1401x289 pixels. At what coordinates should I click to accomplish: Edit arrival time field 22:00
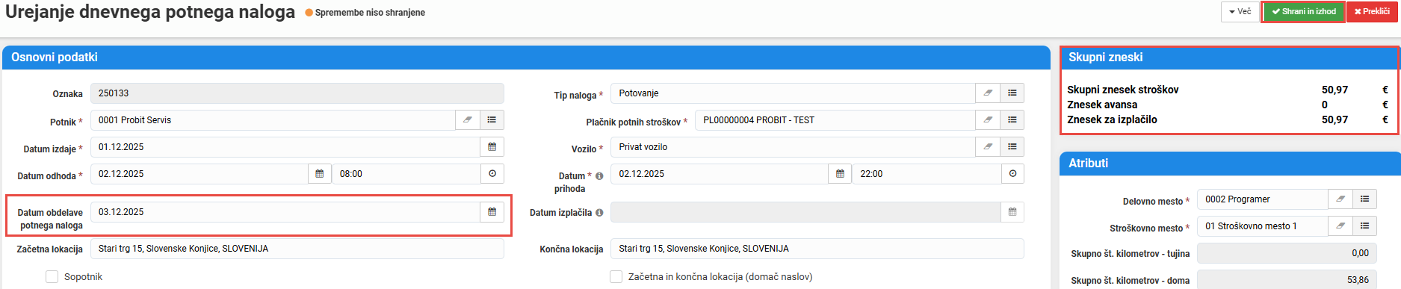click(927, 173)
